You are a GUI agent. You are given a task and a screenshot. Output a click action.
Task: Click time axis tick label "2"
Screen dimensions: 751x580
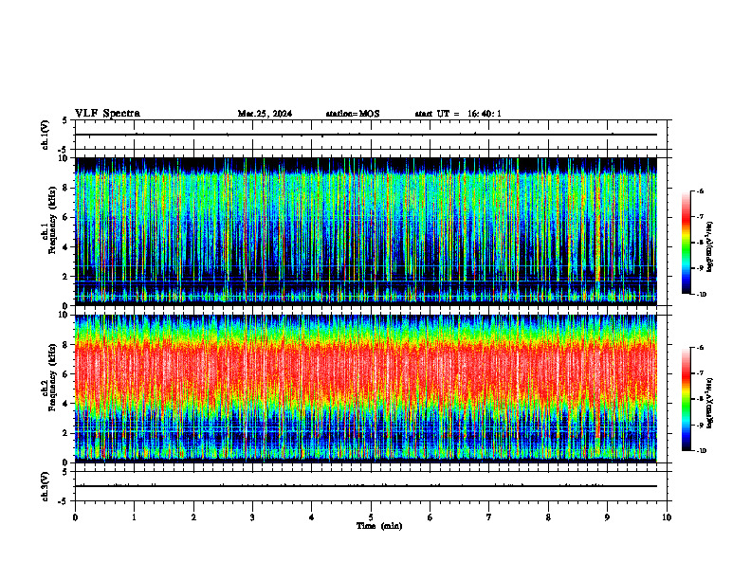click(193, 517)
